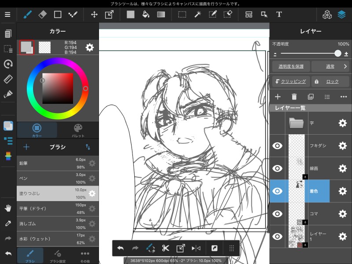
Task: Select the selection pen tool
Action: (x=213, y=15)
